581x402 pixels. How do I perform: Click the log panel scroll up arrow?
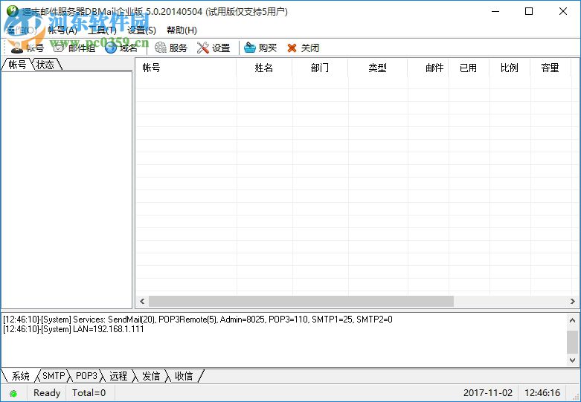tap(573, 320)
